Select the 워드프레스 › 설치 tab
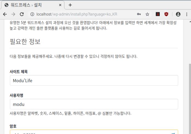This screenshot has height=134, width=191. click(33, 5)
